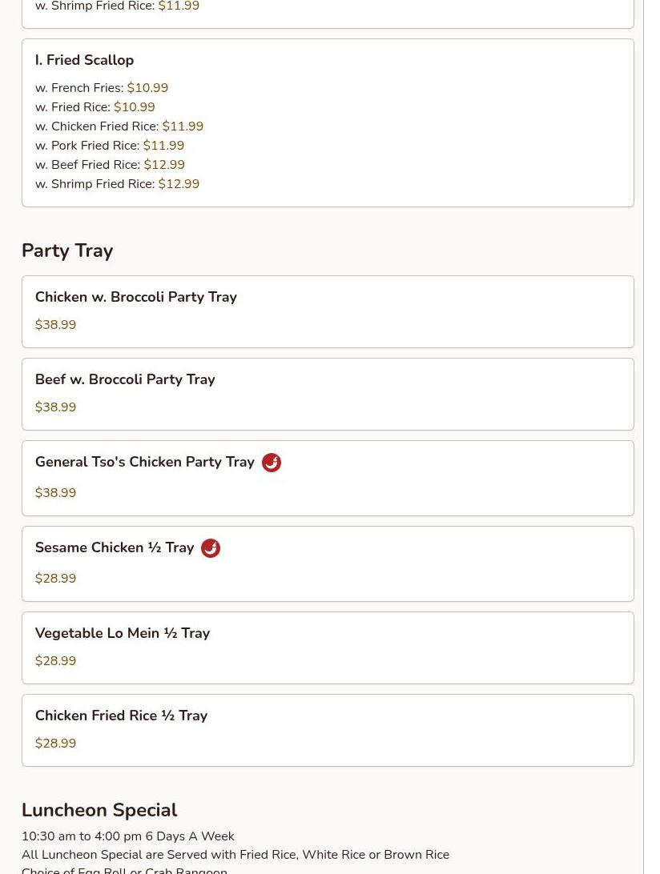Choose General Tso's Chicken Party Tray
Viewport: 660px width, 874px height.
pyautogui.click(x=328, y=479)
